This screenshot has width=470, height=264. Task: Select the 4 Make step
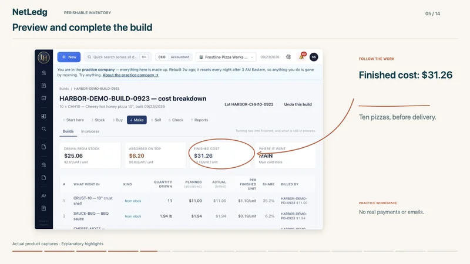coord(137,120)
